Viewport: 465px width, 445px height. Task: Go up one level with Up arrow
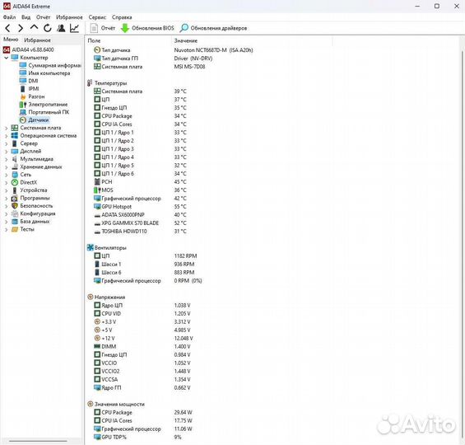point(34,28)
